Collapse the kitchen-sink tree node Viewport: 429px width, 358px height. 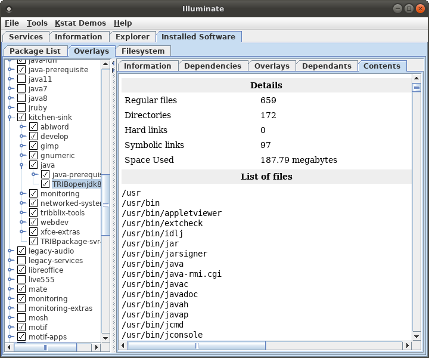click(10, 117)
